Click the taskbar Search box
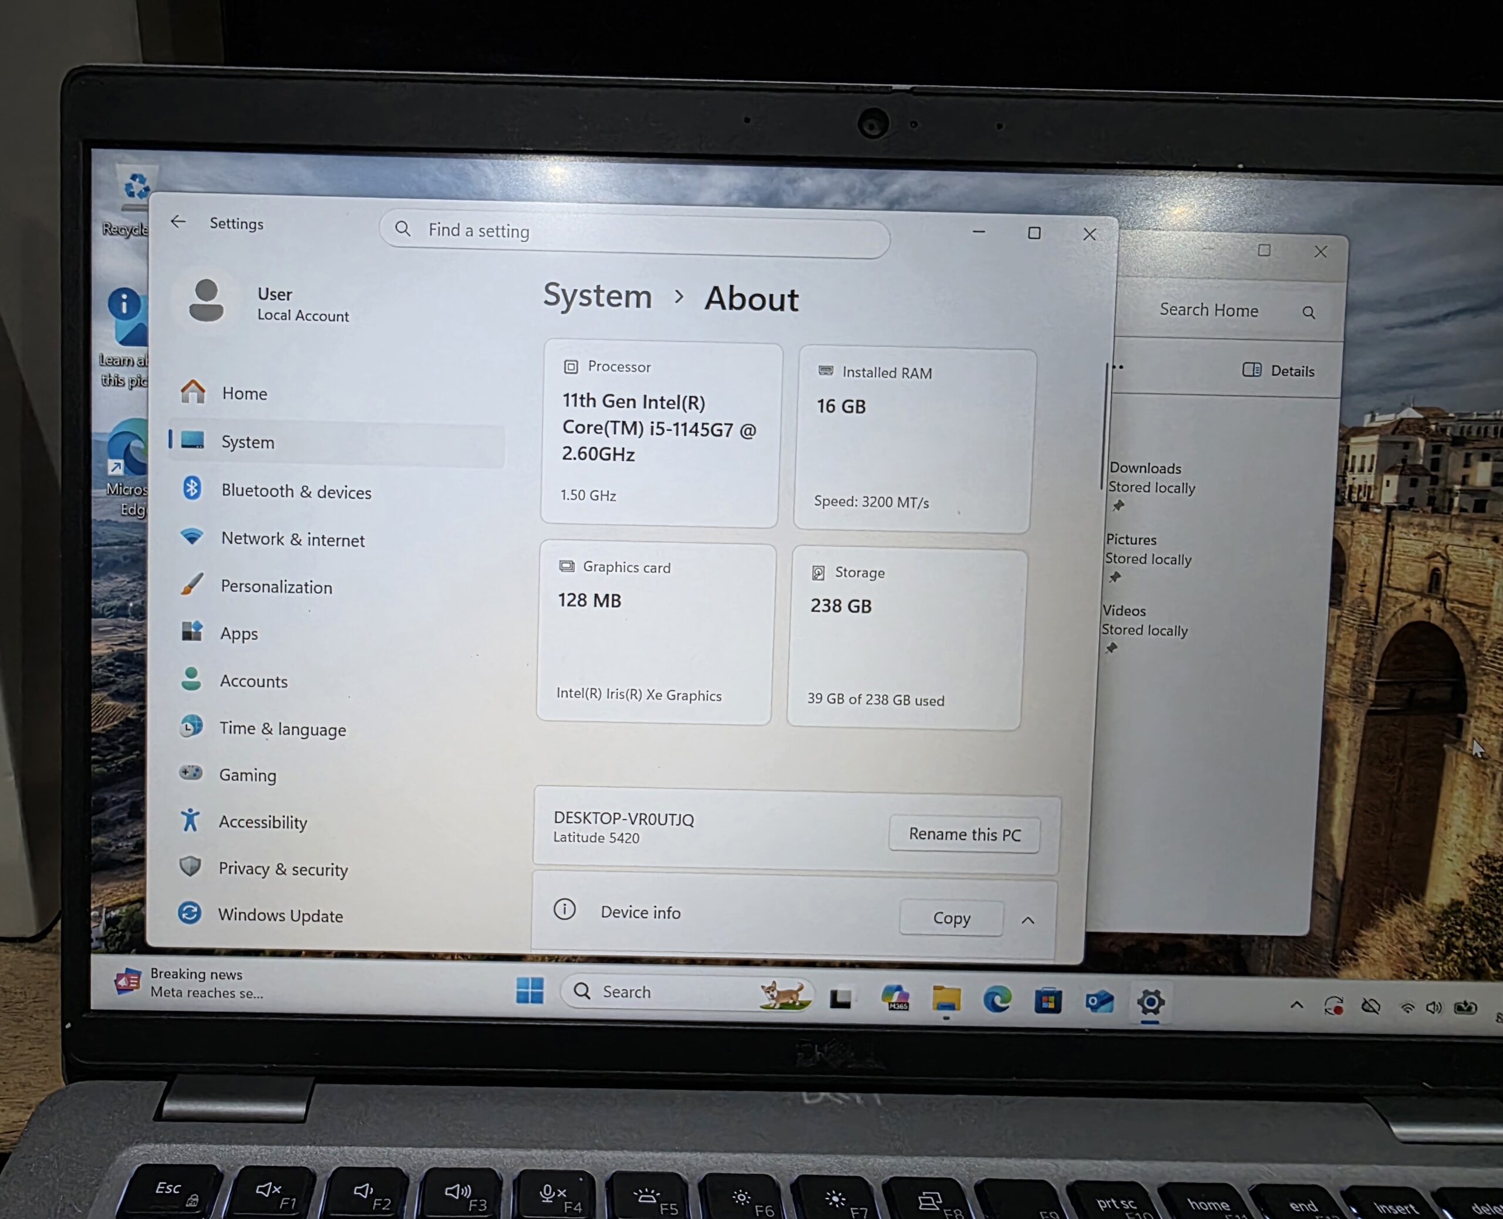This screenshot has width=1503, height=1219. click(687, 992)
